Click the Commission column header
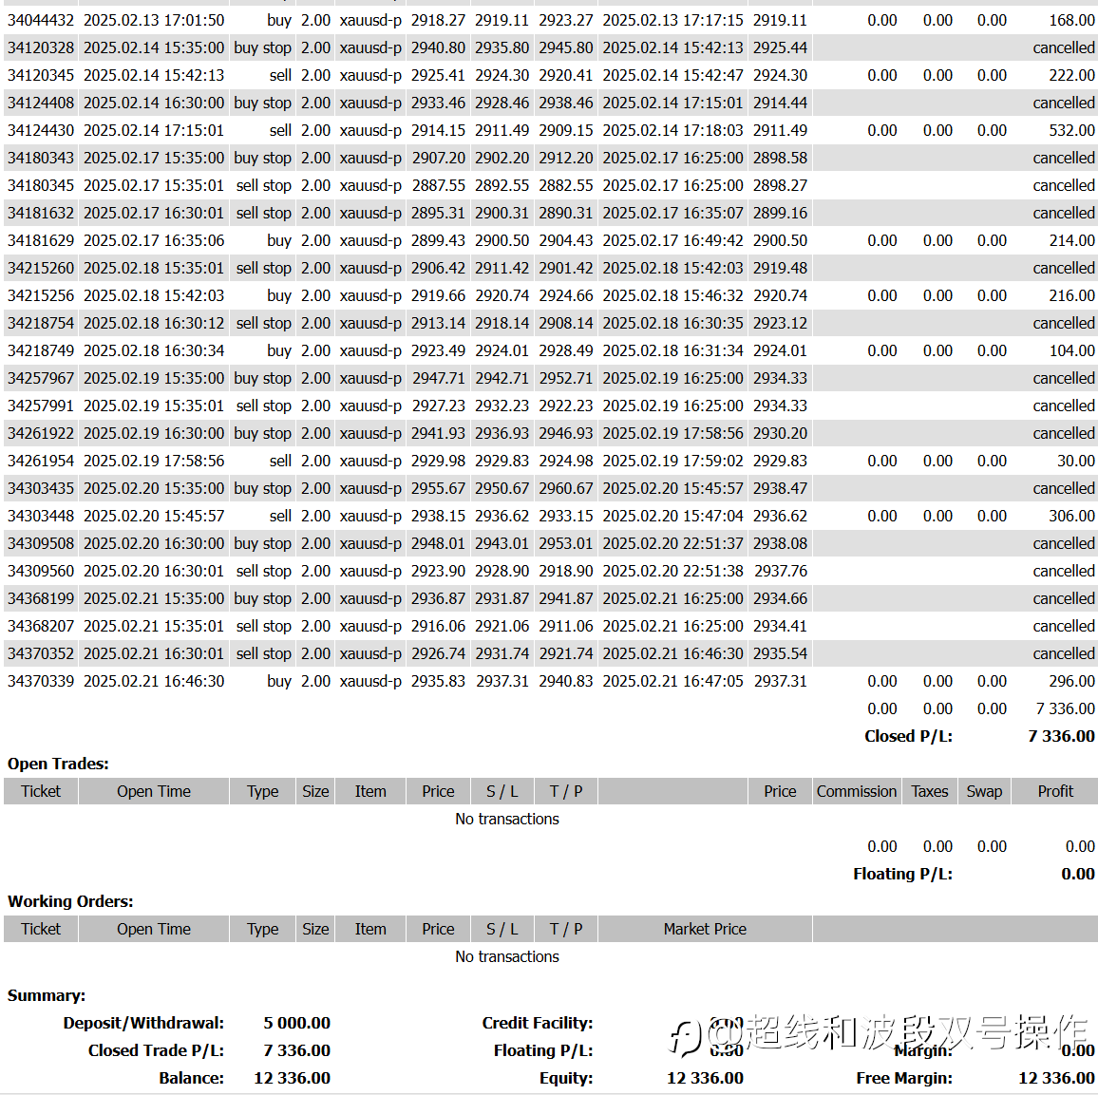This screenshot has height=1095, width=1098. 857,791
